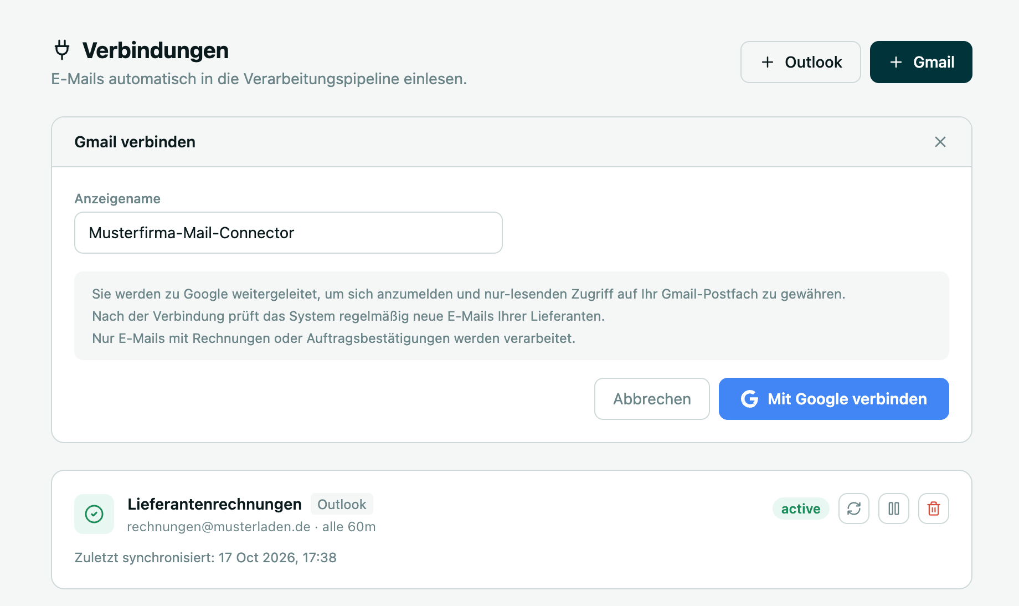Viewport: 1019px width, 606px height.
Task: Click the active status badge
Action: point(801,509)
